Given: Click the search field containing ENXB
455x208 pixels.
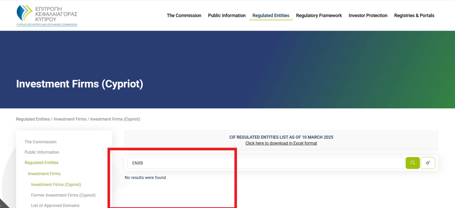Looking at the screenshot, I should tap(266, 163).
